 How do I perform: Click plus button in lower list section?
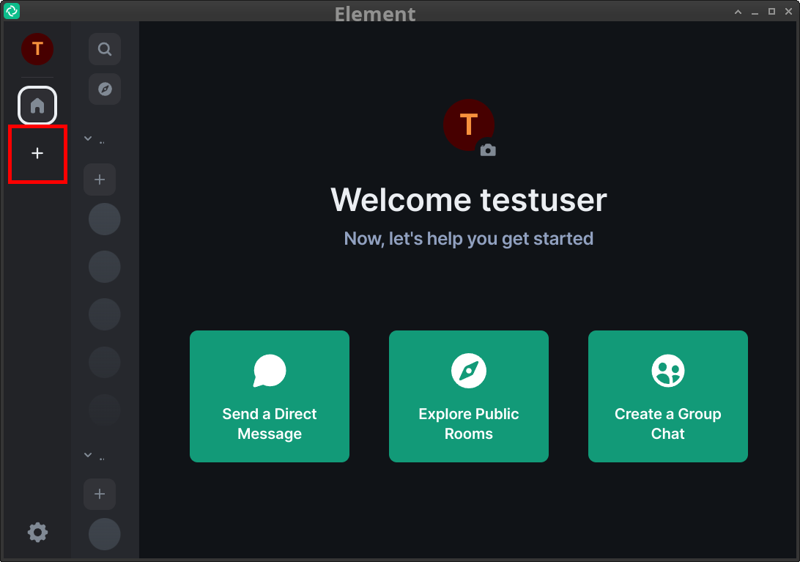[x=100, y=494]
